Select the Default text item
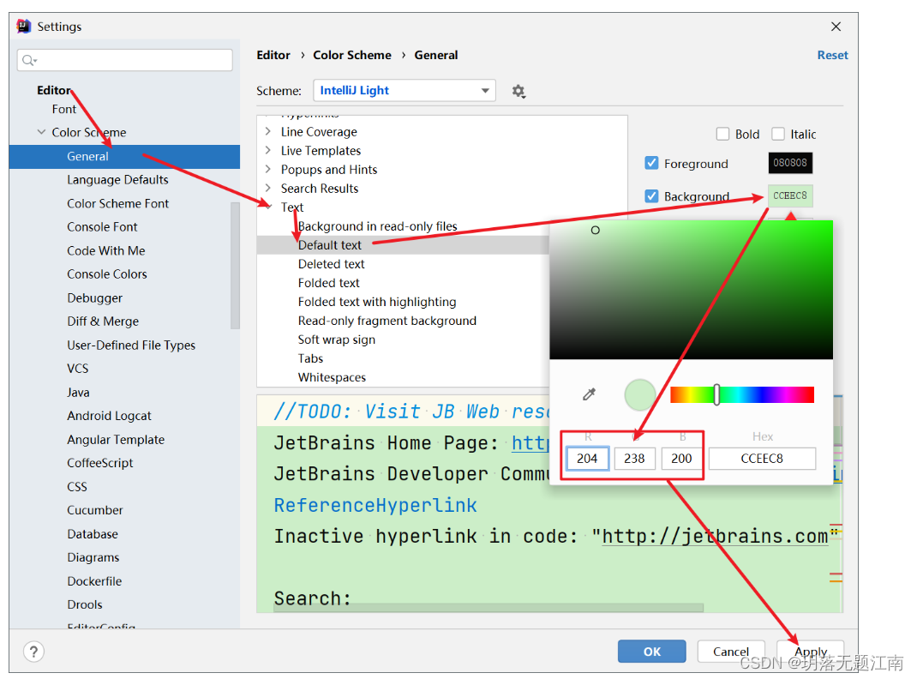Screen dimensions: 917x679 coord(330,245)
